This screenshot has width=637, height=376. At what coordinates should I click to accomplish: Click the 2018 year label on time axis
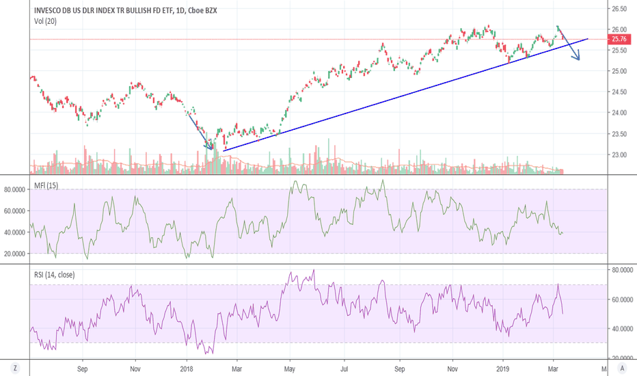(187, 369)
